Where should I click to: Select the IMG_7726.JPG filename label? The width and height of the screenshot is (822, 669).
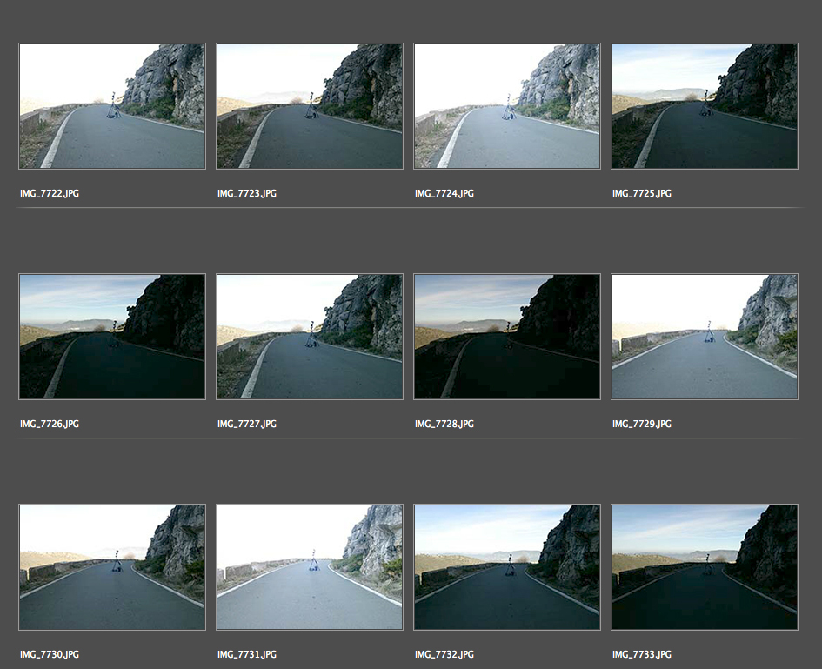coord(50,424)
